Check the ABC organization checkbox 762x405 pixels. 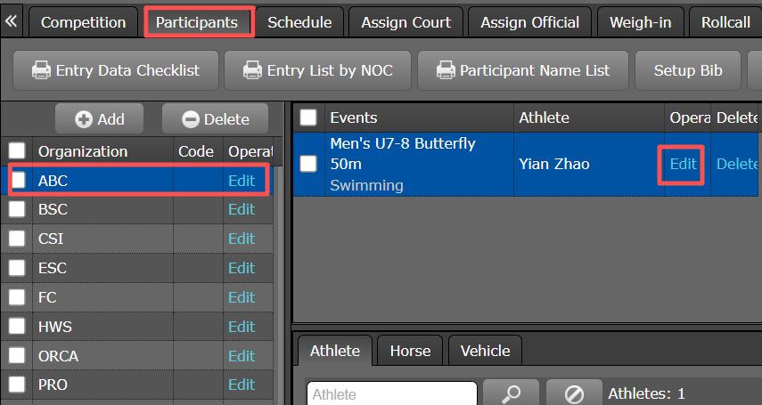pyautogui.click(x=18, y=180)
